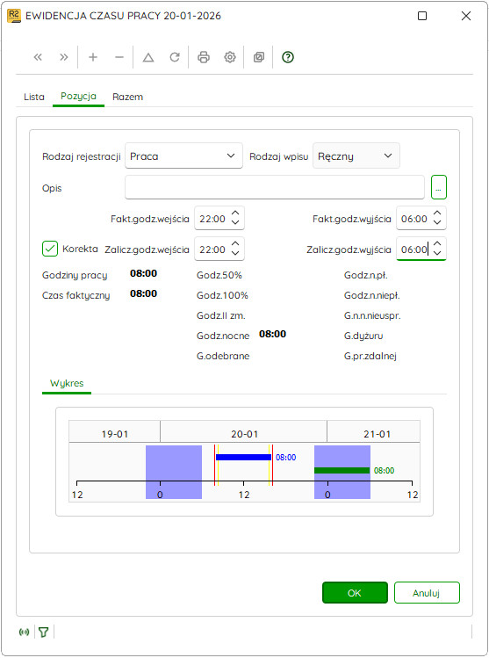Click the 21-01 date header in chart
Viewport: 489px width, 658px height.
pyautogui.click(x=377, y=433)
